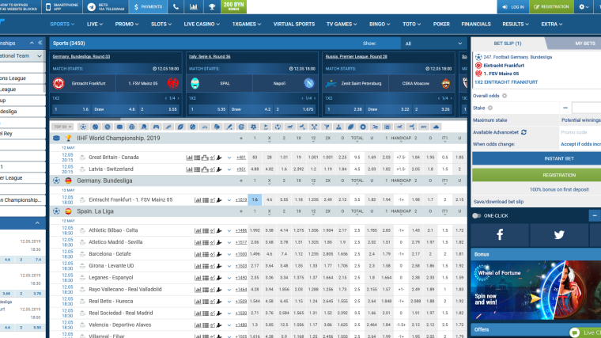This screenshot has width=601, height=338.
Task: Switch to Bet Slip tab
Action: pos(507,44)
